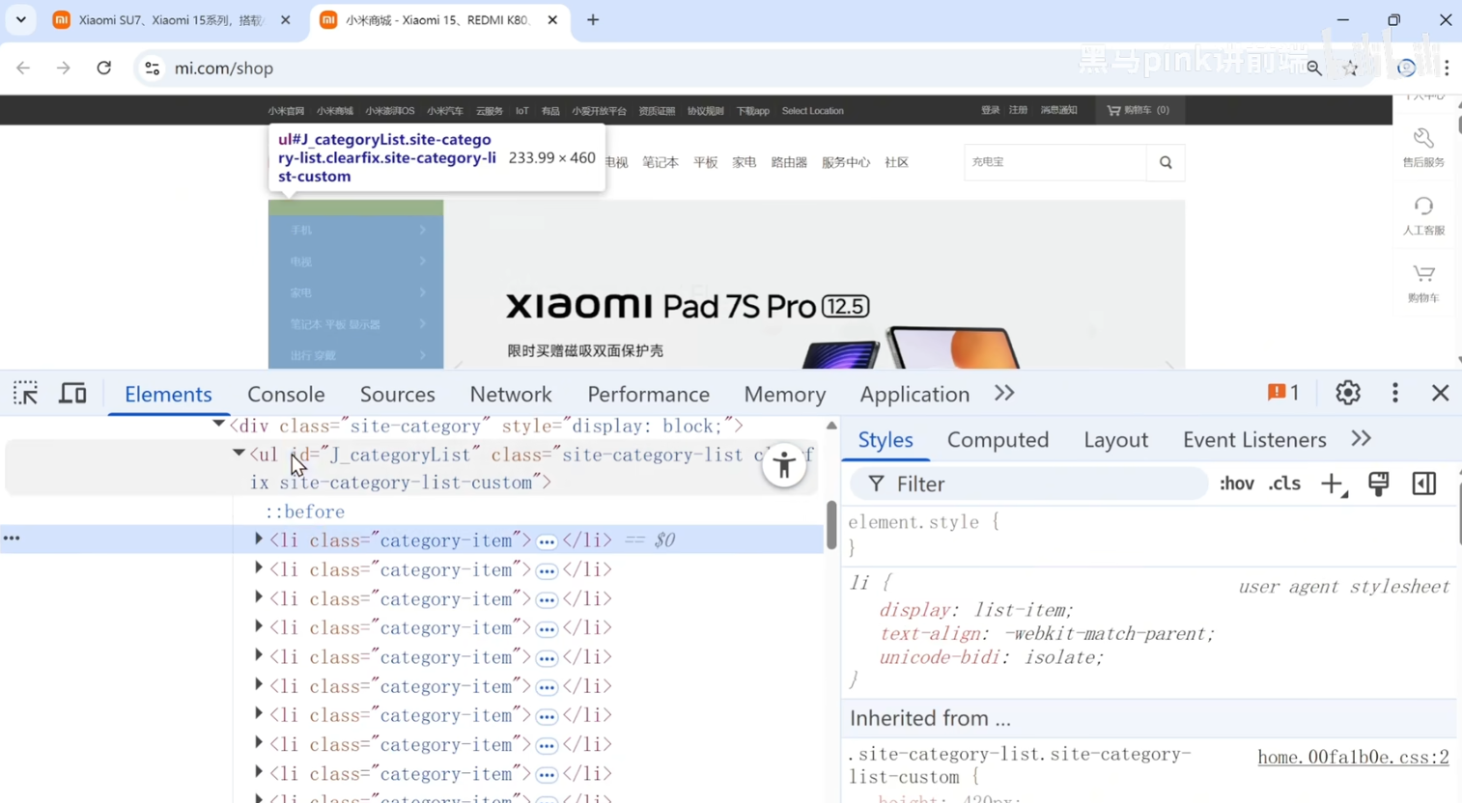Click the zoom magnifier icon in address bar
Image resolution: width=1462 pixels, height=803 pixels.
(x=1313, y=69)
